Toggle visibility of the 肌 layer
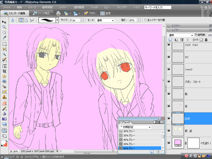Viewport: 212px width, 159px height. [169, 94]
